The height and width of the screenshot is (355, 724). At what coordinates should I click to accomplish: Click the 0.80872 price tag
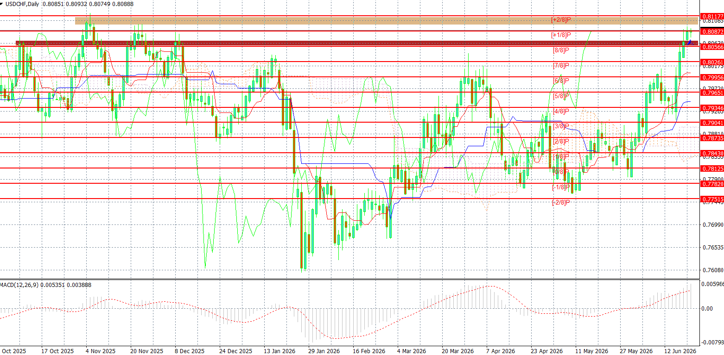tap(713, 31)
